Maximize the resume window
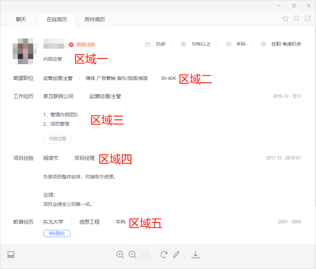The image size is (316, 269). pyautogui.click(x=294, y=5)
